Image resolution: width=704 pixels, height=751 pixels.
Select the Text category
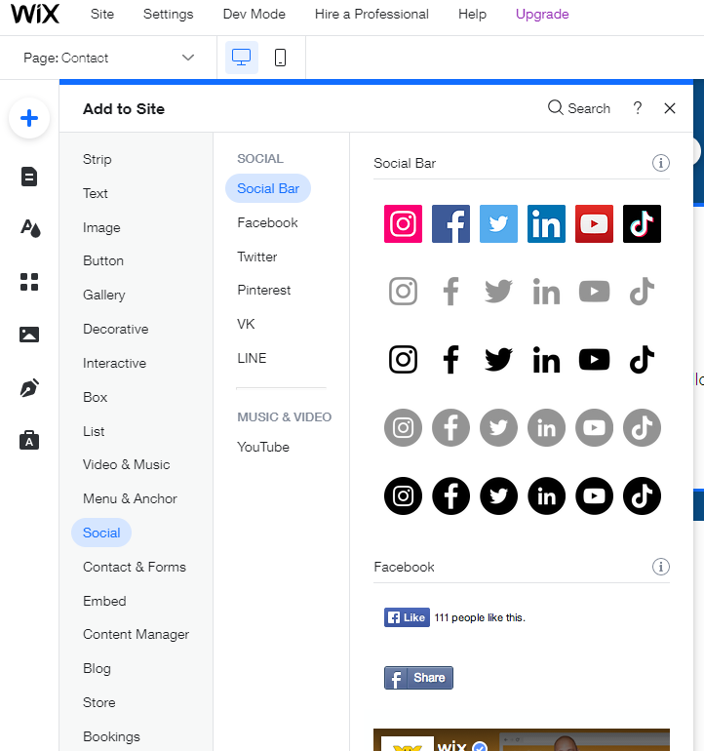pos(96,193)
